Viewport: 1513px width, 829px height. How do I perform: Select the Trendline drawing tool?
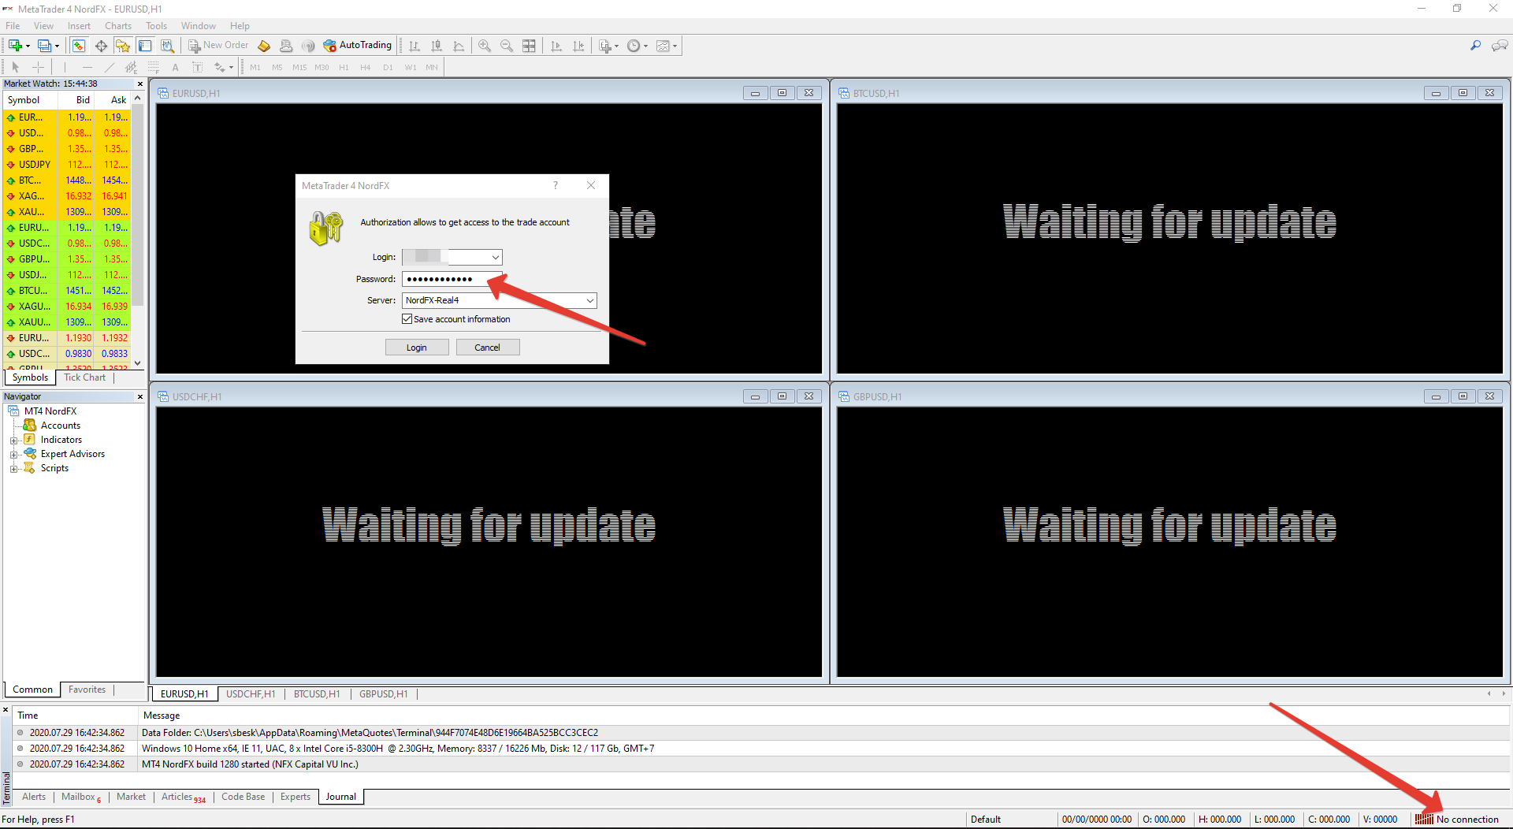tap(109, 67)
